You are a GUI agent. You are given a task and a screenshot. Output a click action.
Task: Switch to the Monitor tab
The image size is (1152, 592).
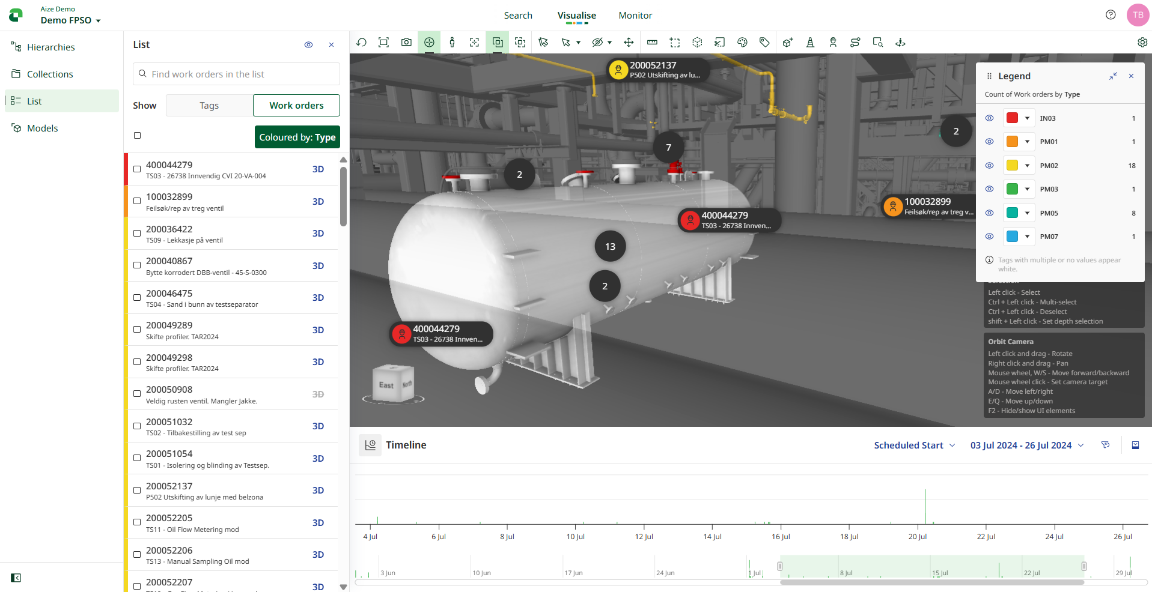(x=635, y=16)
